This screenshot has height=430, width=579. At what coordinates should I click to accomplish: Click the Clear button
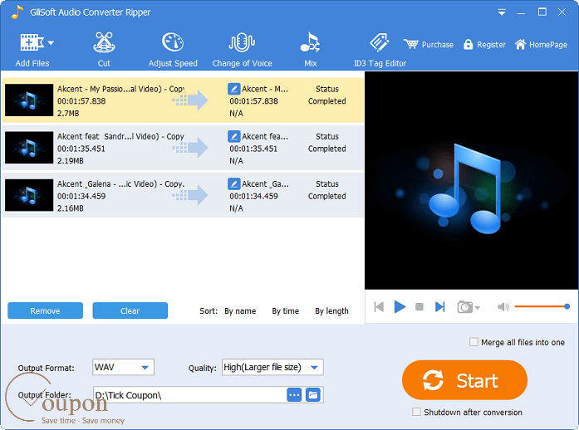[130, 310]
